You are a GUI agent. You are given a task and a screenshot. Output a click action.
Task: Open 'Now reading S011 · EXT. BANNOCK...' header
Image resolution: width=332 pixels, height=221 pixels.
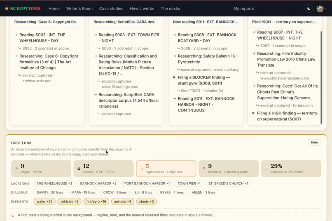(x=206, y=22)
